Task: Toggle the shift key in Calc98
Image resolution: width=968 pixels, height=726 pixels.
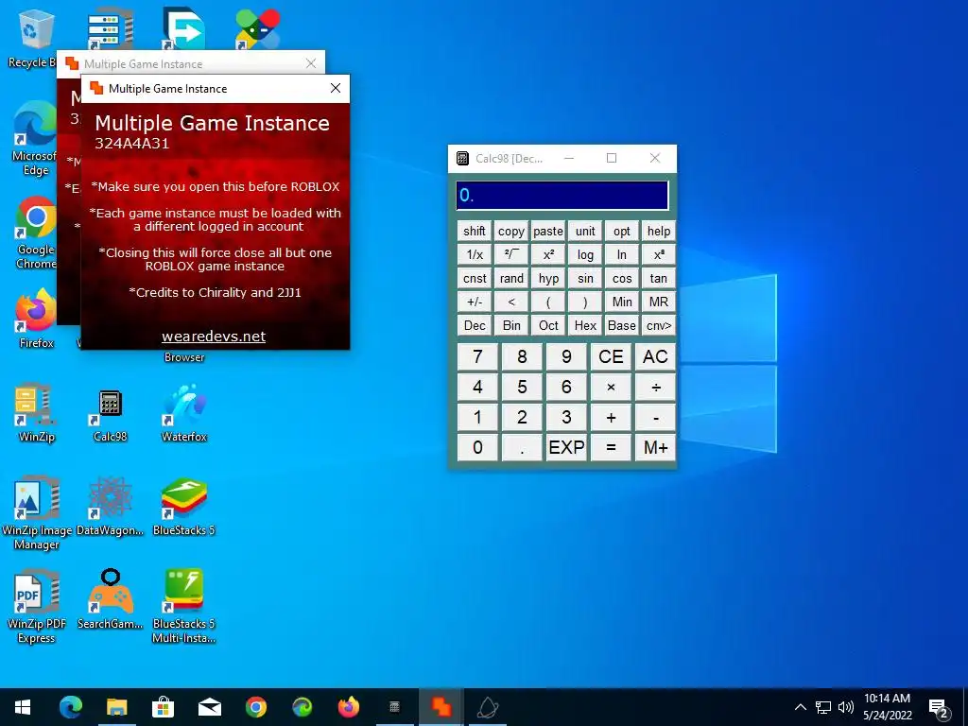Action: 475,231
